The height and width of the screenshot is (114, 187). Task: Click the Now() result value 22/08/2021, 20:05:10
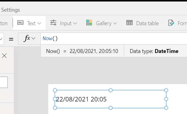(94, 51)
